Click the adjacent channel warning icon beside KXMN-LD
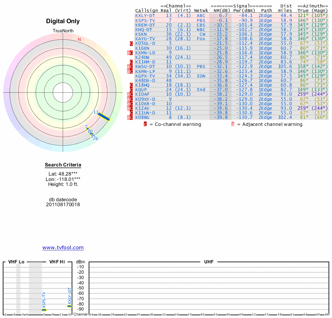332x318 pixels. 129,53
